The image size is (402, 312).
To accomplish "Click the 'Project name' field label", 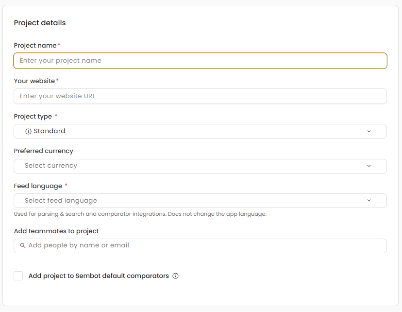I will 35,46.
